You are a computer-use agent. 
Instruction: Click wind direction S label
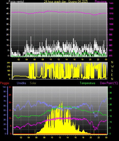(x=112, y=71)
